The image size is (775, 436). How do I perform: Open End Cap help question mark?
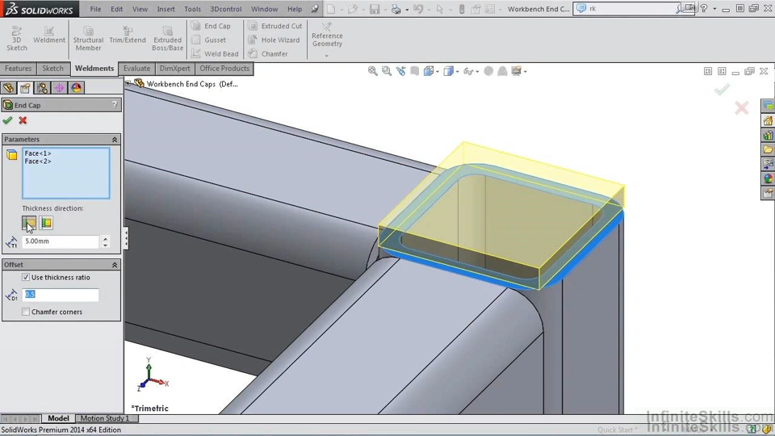114,105
